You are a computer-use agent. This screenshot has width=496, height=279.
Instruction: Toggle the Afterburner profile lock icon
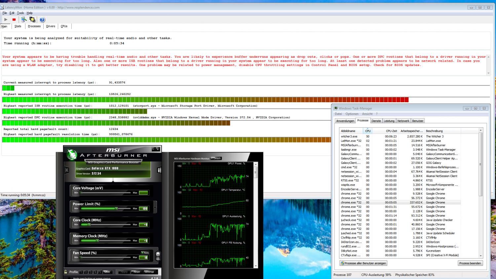(66, 272)
